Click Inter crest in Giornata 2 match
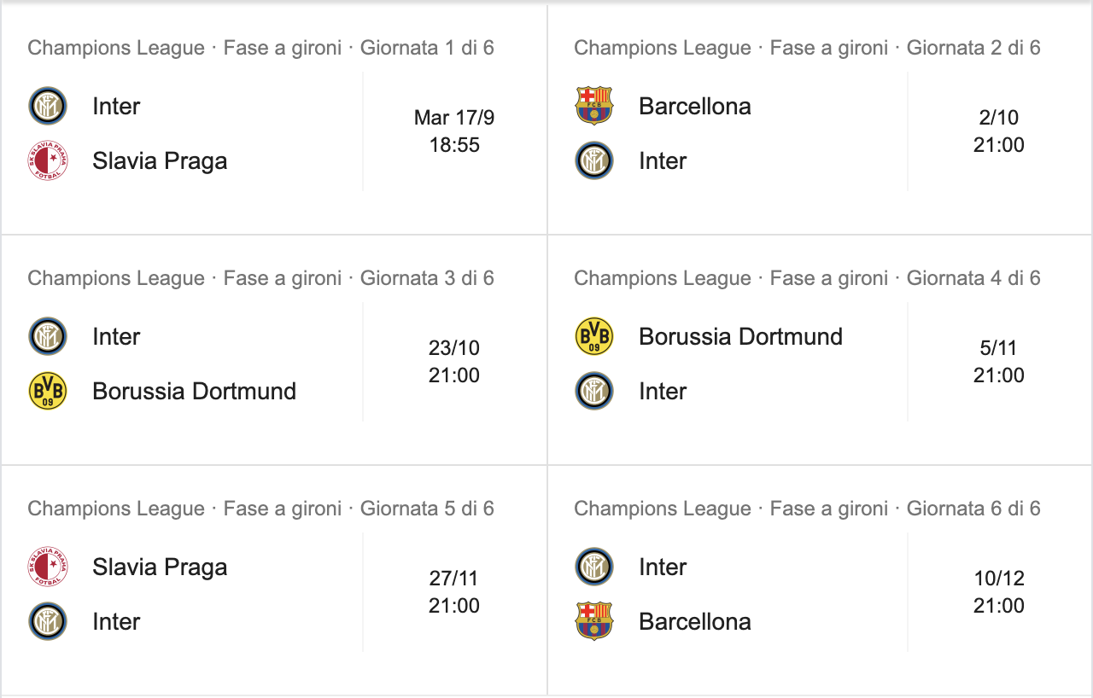 (x=594, y=160)
